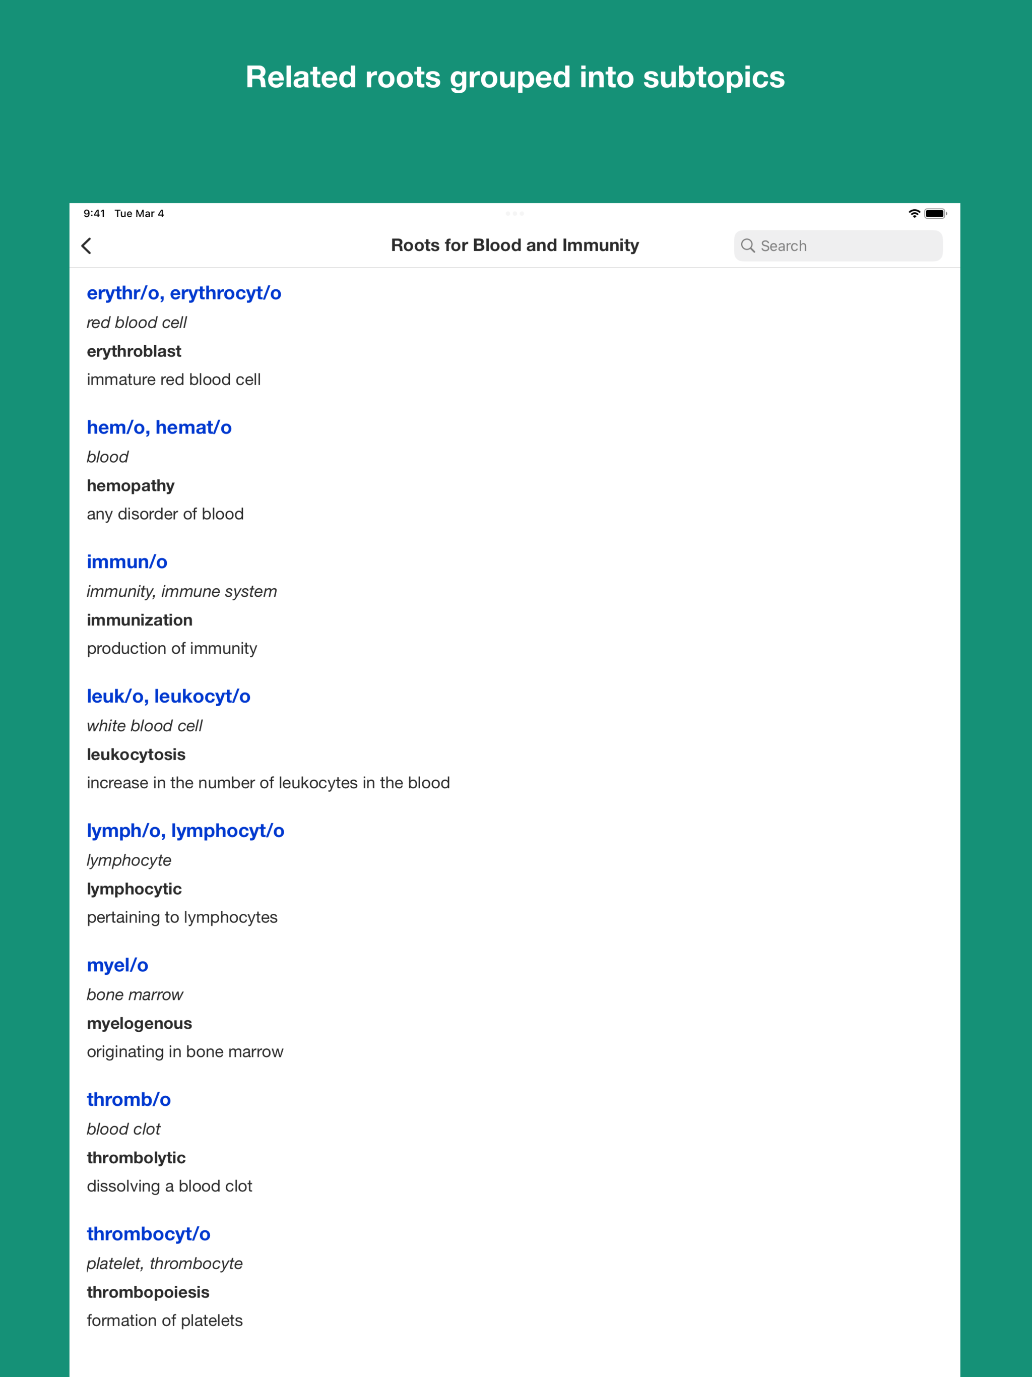Open root erythr/o, erythrocyt/o

[x=183, y=292]
